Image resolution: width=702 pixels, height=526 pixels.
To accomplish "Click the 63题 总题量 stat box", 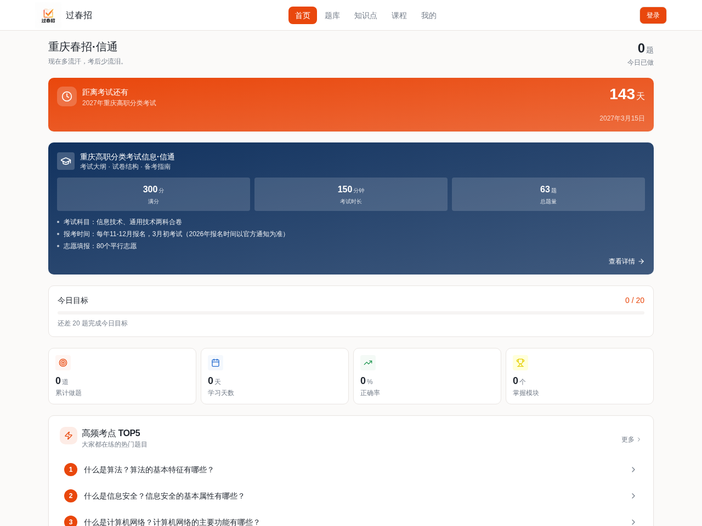I will click(x=548, y=194).
